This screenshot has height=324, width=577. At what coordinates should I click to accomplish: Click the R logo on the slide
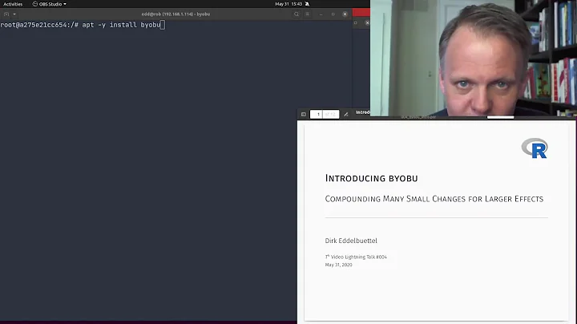tap(535, 148)
